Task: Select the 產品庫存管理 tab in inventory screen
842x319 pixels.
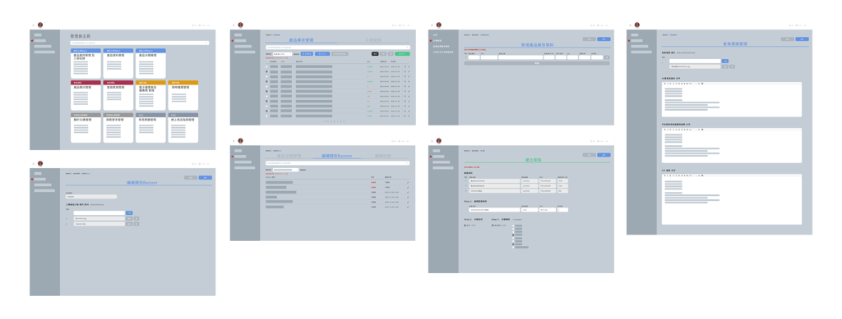Action: 301,40
